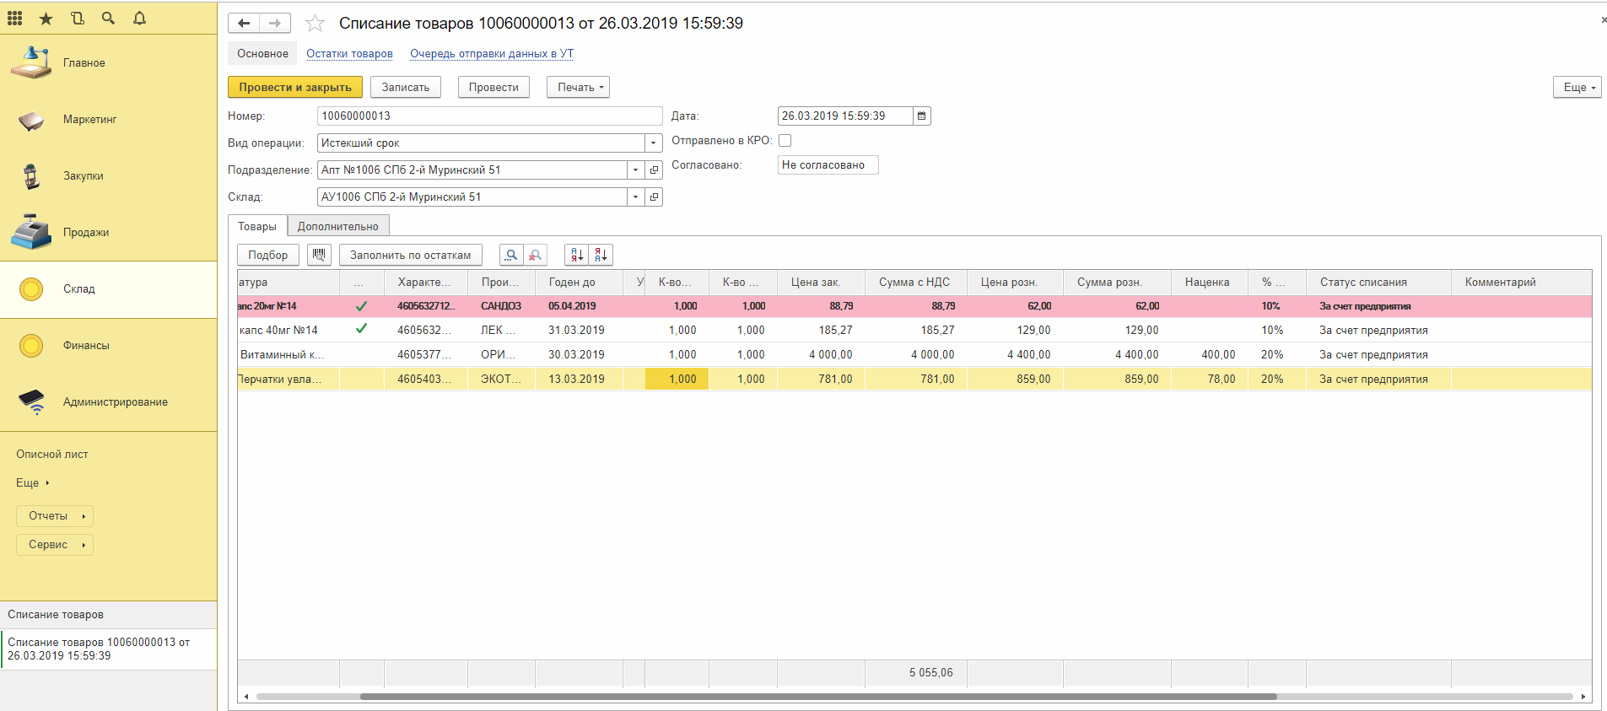The height and width of the screenshot is (711, 1607).
Task: Open Favorites via the star icon in the top panel
Action: 46,18
